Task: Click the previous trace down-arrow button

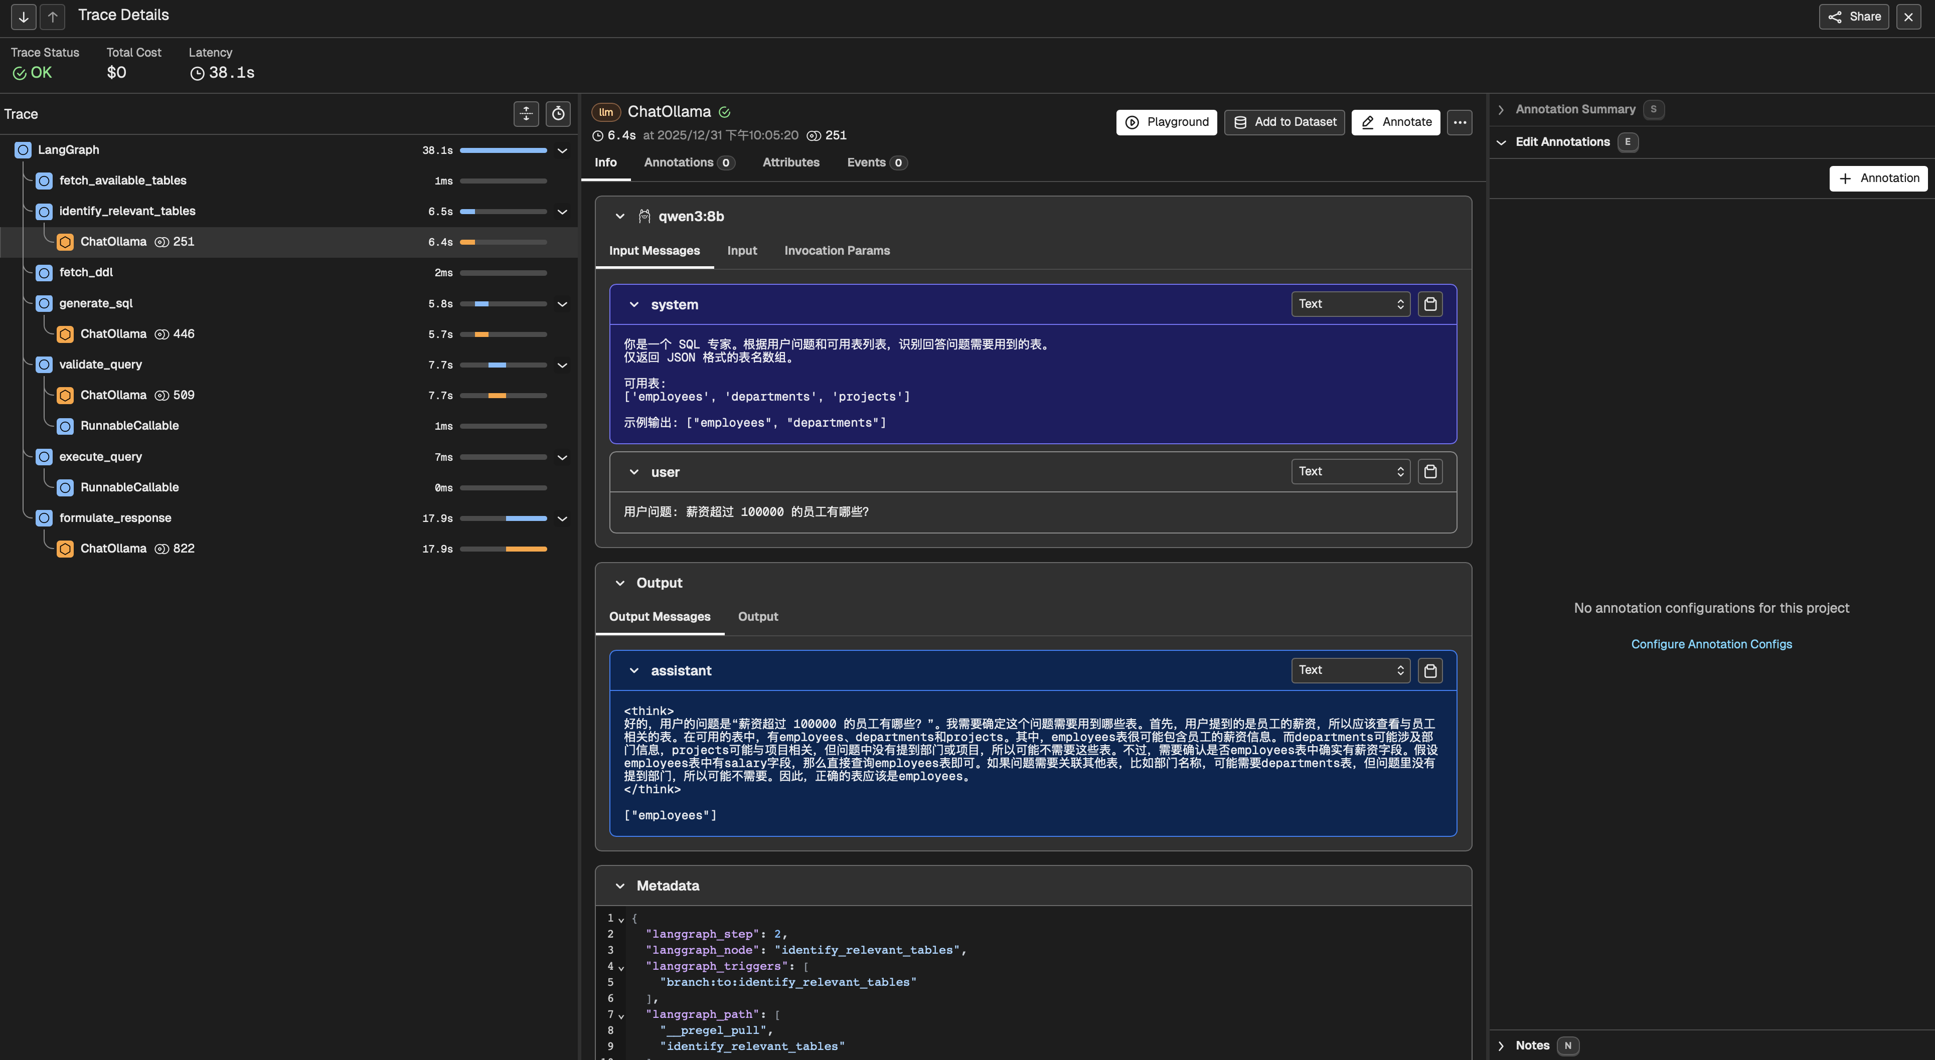Action: pyautogui.click(x=23, y=17)
